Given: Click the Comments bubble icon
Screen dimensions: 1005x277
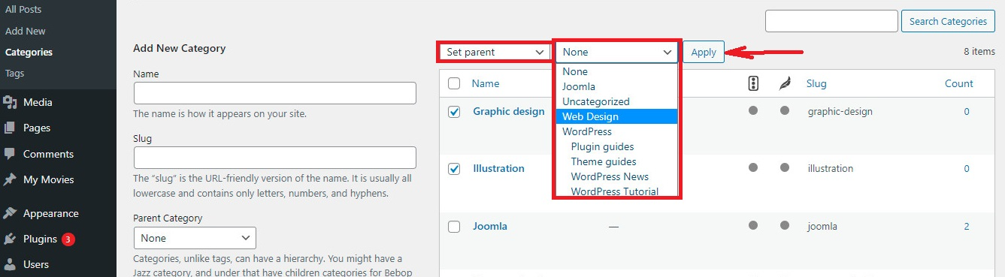Looking at the screenshot, I should tap(10, 153).
